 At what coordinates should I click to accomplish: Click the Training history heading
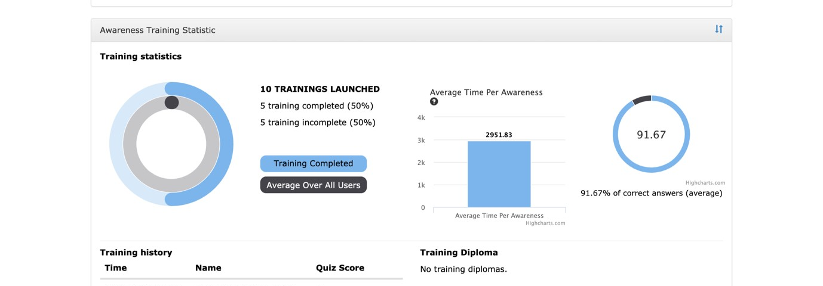(136, 253)
